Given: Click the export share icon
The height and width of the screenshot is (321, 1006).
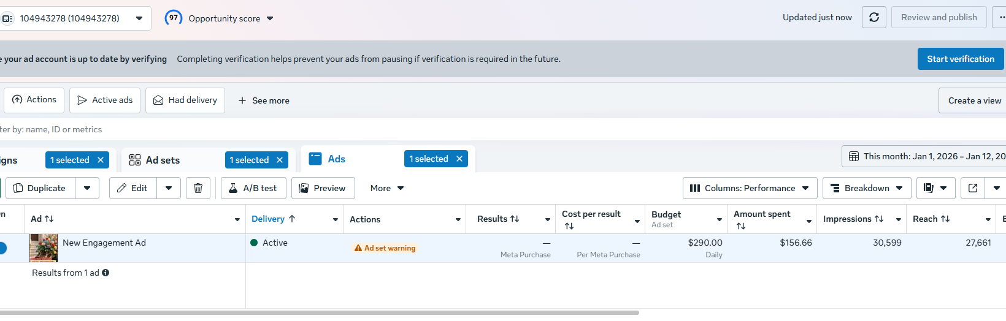Looking at the screenshot, I should click(x=973, y=188).
